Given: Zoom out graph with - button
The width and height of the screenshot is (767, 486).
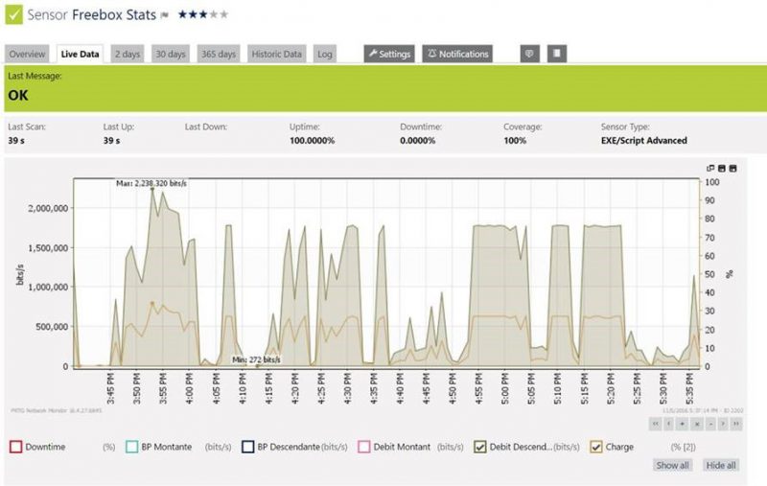Looking at the screenshot, I should pos(710,424).
